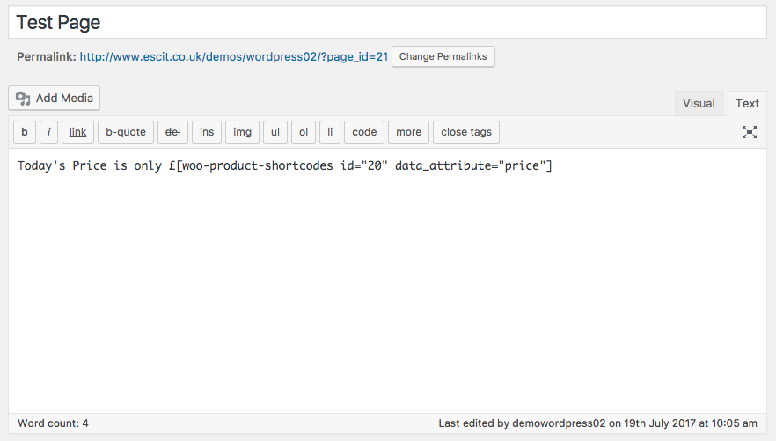The width and height of the screenshot is (776, 441).
Task: Toggle distraction-free fullscreen editor icon
Action: (x=749, y=132)
